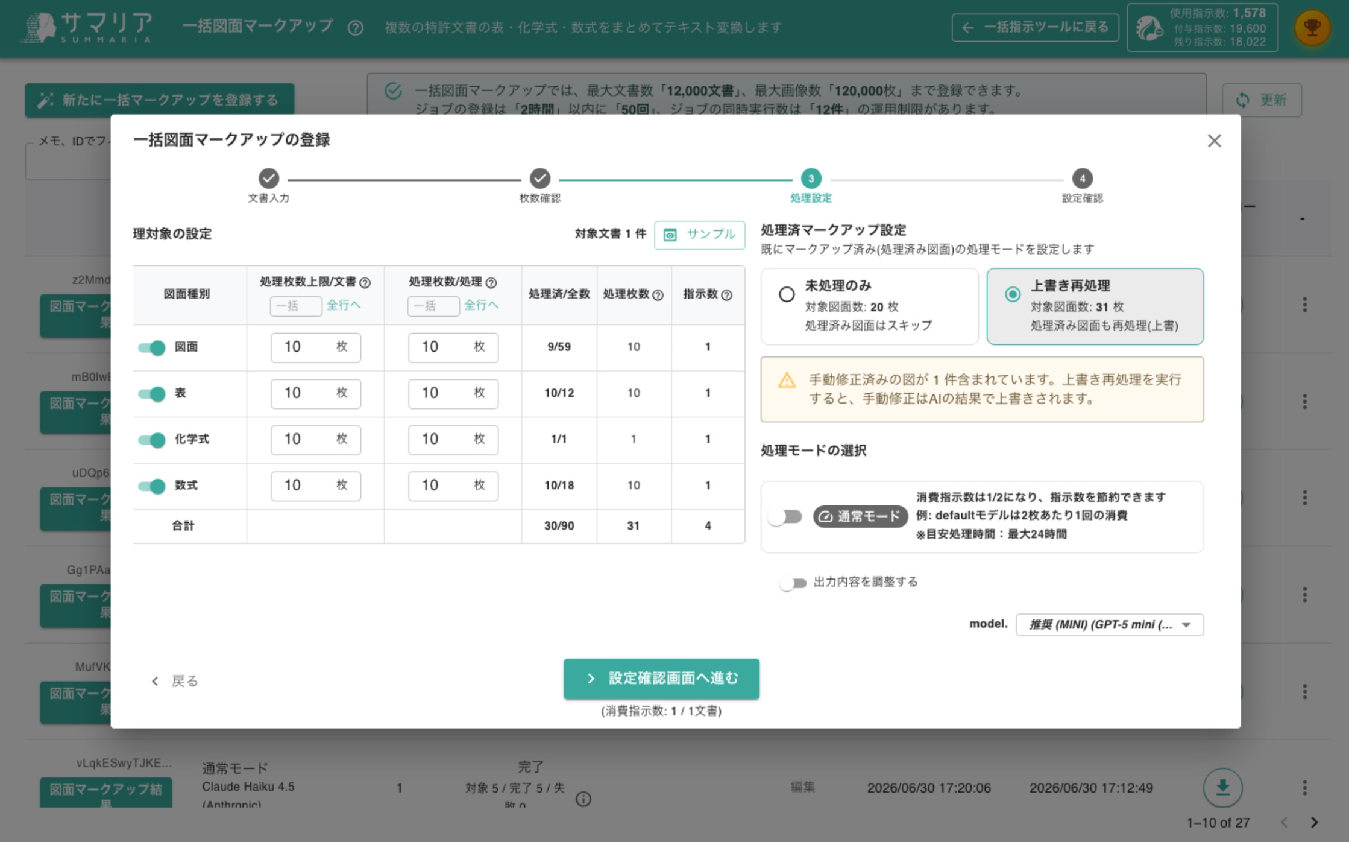Click download icon in vLqkESwyTJKE row
1349x842 pixels.
[x=1222, y=787]
